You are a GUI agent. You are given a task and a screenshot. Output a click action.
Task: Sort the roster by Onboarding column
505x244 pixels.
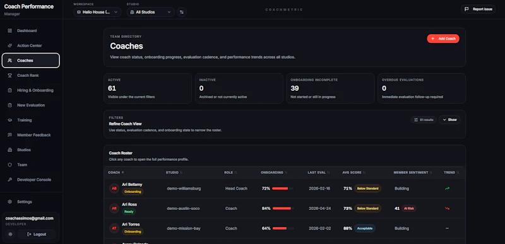tap(274, 173)
